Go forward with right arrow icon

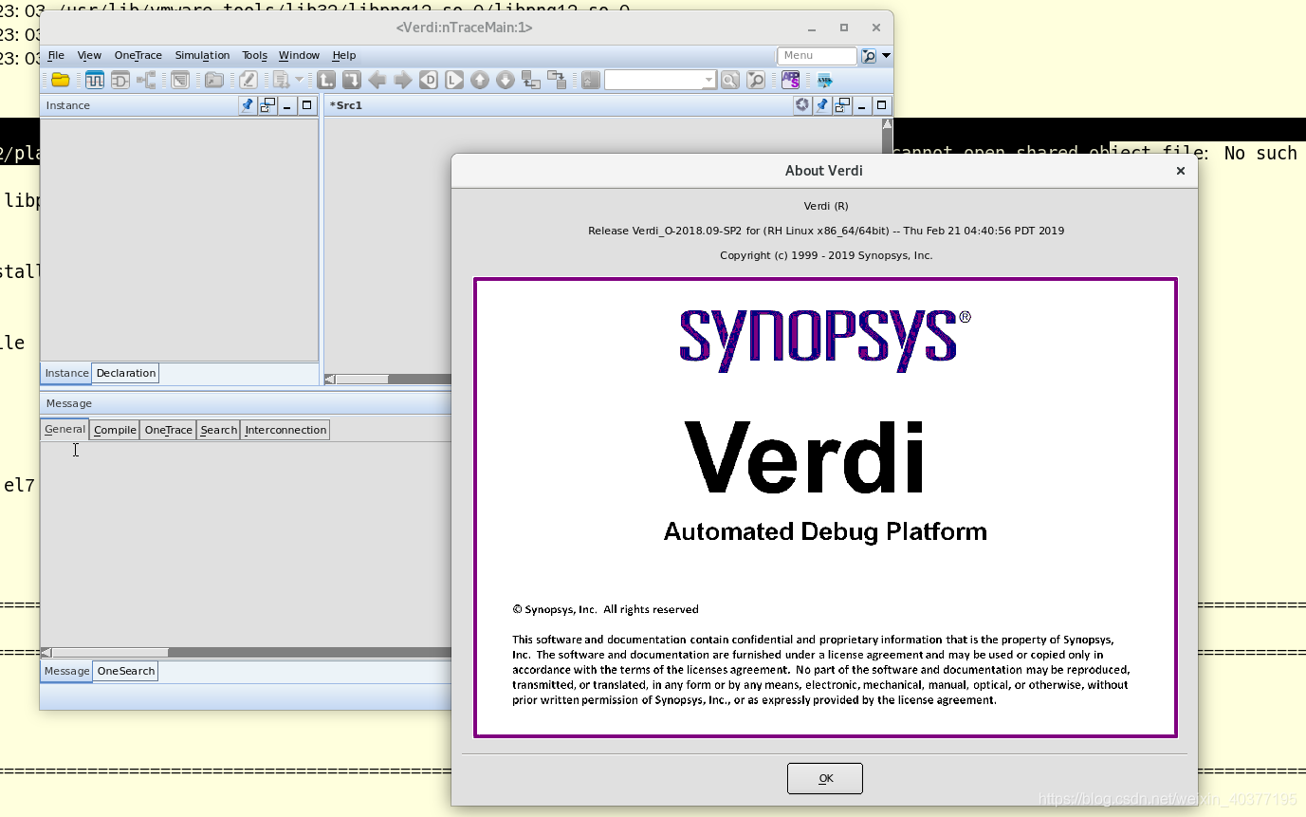[x=403, y=80]
